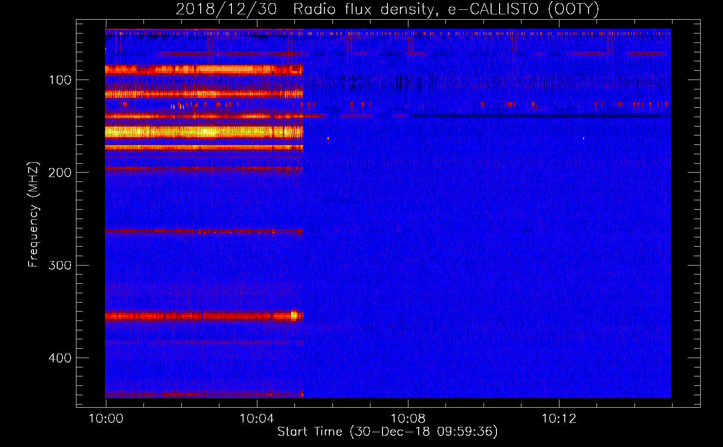The height and width of the screenshot is (447, 723).
Task: Click the 'Start Time (30-Dec-18 09:59:36)' label
Action: click(387, 432)
